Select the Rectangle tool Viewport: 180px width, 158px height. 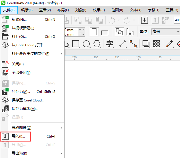tap(76, 44)
